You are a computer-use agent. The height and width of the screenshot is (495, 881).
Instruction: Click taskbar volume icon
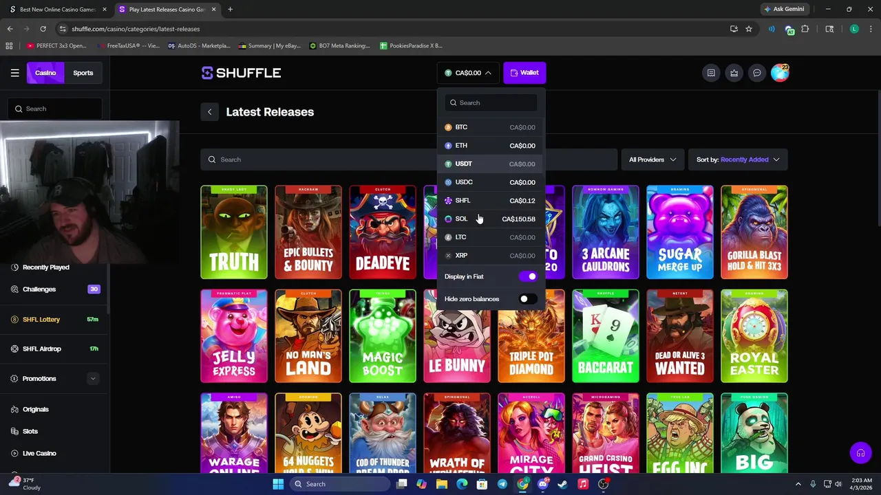coord(840,484)
